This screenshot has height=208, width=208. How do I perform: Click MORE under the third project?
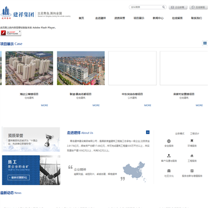pos(148,105)
